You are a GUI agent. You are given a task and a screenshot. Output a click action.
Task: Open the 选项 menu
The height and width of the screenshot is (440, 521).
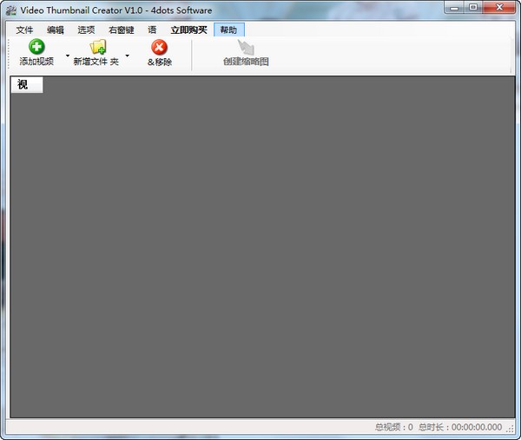click(x=86, y=30)
